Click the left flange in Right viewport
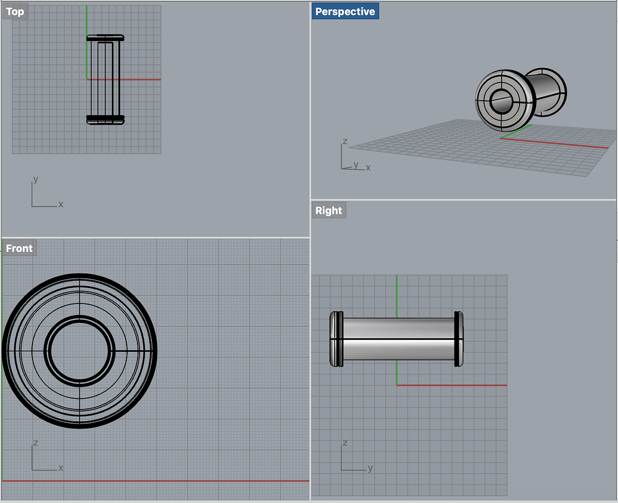 point(336,339)
